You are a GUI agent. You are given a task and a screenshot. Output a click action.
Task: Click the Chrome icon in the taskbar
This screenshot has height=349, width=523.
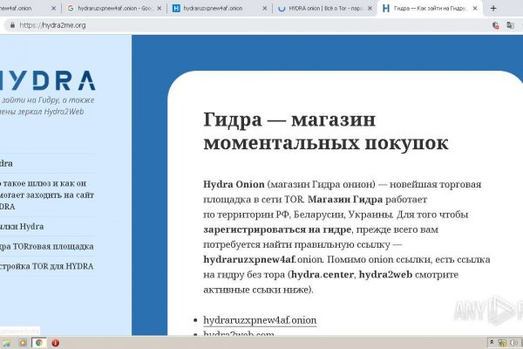pos(38,343)
